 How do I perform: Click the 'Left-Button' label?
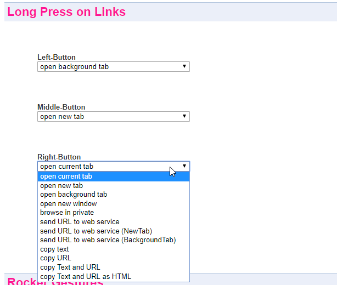tap(57, 58)
